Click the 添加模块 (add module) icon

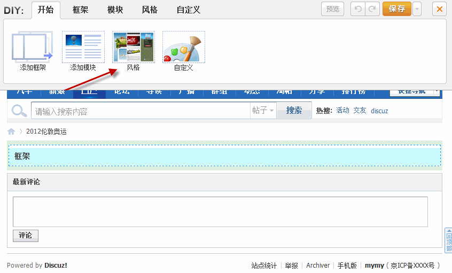click(83, 47)
